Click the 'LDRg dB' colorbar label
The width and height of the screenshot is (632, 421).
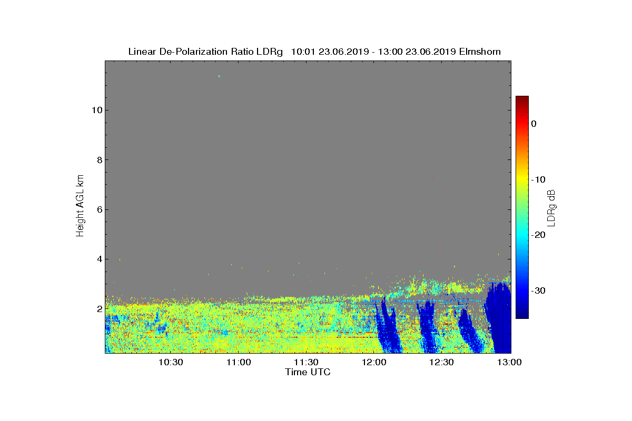click(551, 208)
